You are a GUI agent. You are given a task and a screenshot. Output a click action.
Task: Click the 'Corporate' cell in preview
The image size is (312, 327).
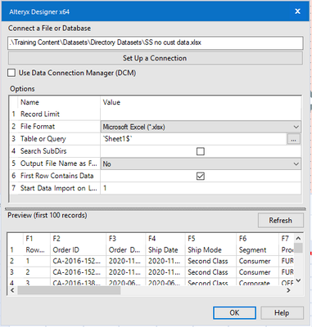click(x=258, y=282)
